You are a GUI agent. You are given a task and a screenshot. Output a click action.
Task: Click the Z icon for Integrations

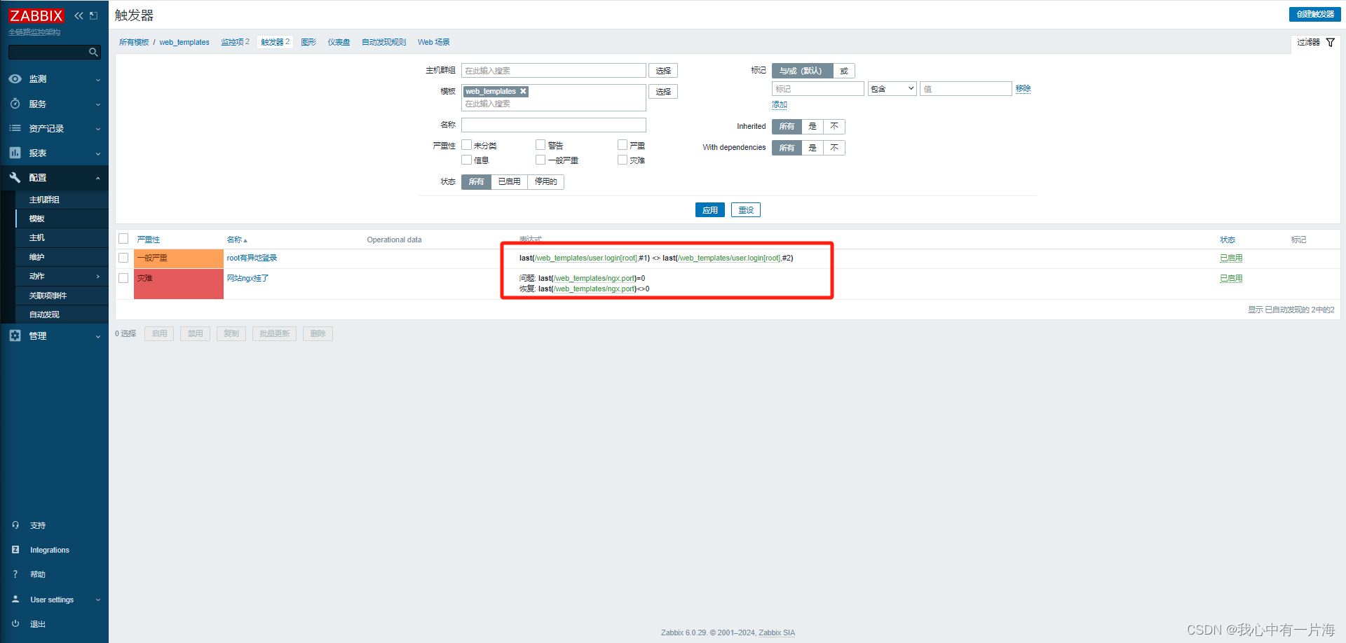coord(15,550)
